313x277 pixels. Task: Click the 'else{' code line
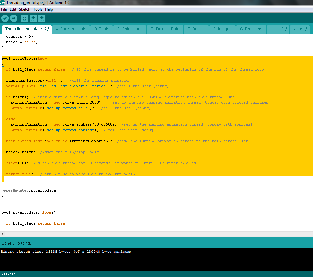click(x=12, y=119)
